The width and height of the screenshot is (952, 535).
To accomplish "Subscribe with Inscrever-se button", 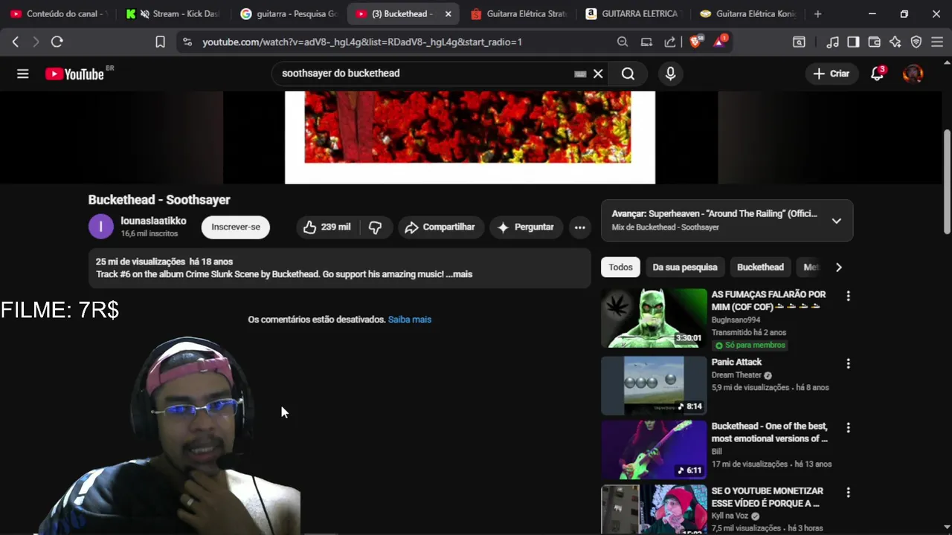I will (236, 227).
